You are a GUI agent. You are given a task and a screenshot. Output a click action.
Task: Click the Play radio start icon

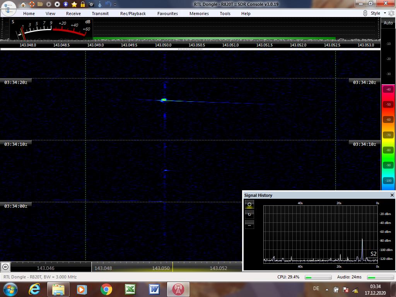tap(49, 4)
